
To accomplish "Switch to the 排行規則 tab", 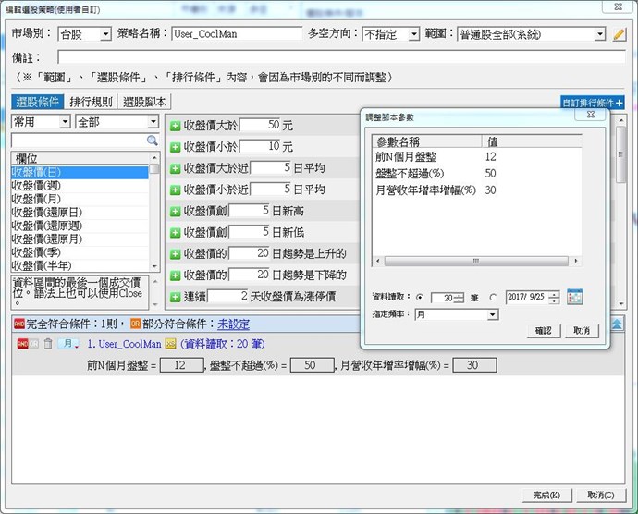I will (x=92, y=102).
